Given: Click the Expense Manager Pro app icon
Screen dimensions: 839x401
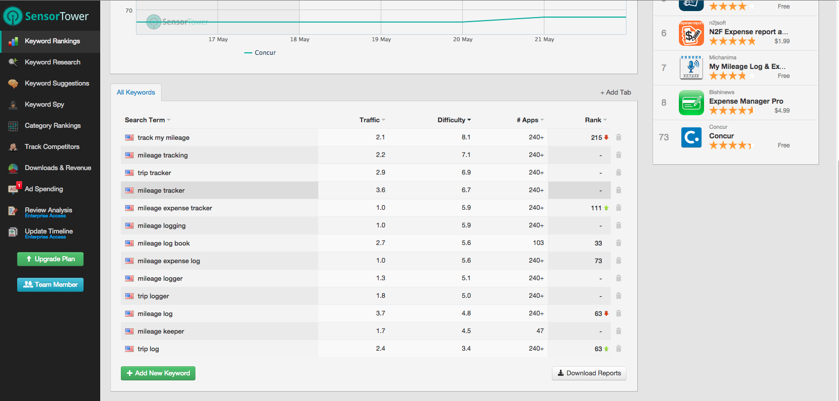Looking at the screenshot, I should tap(691, 103).
